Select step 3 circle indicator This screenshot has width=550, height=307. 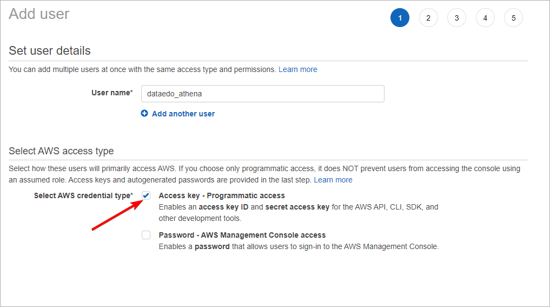(456, 18)
